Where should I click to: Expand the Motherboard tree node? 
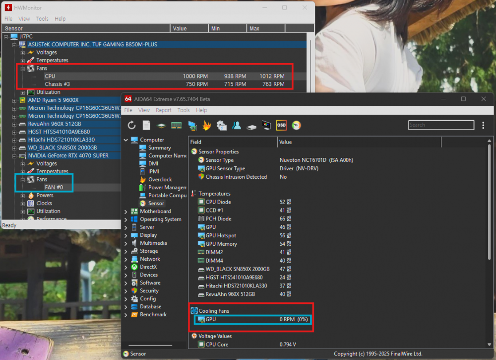click(126, 212)
